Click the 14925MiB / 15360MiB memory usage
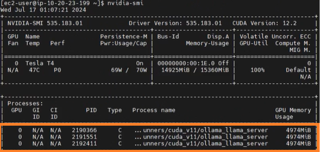The image size is (320, 152). 195,70
